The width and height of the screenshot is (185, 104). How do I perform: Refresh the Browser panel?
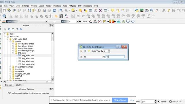pos(9,29)
